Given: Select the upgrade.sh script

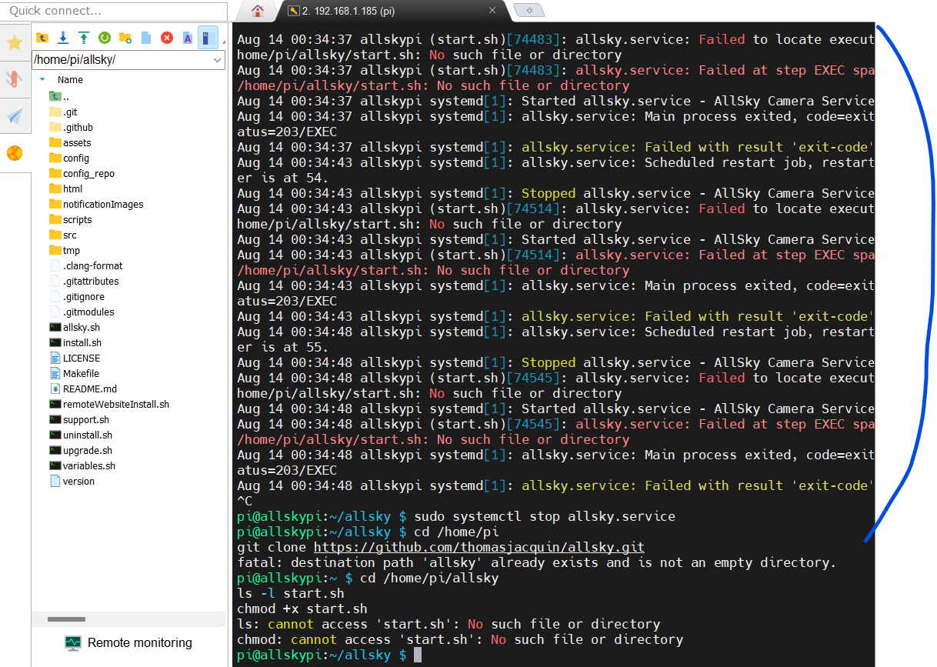Looking at the screenshot, I should tap(81, 450).
